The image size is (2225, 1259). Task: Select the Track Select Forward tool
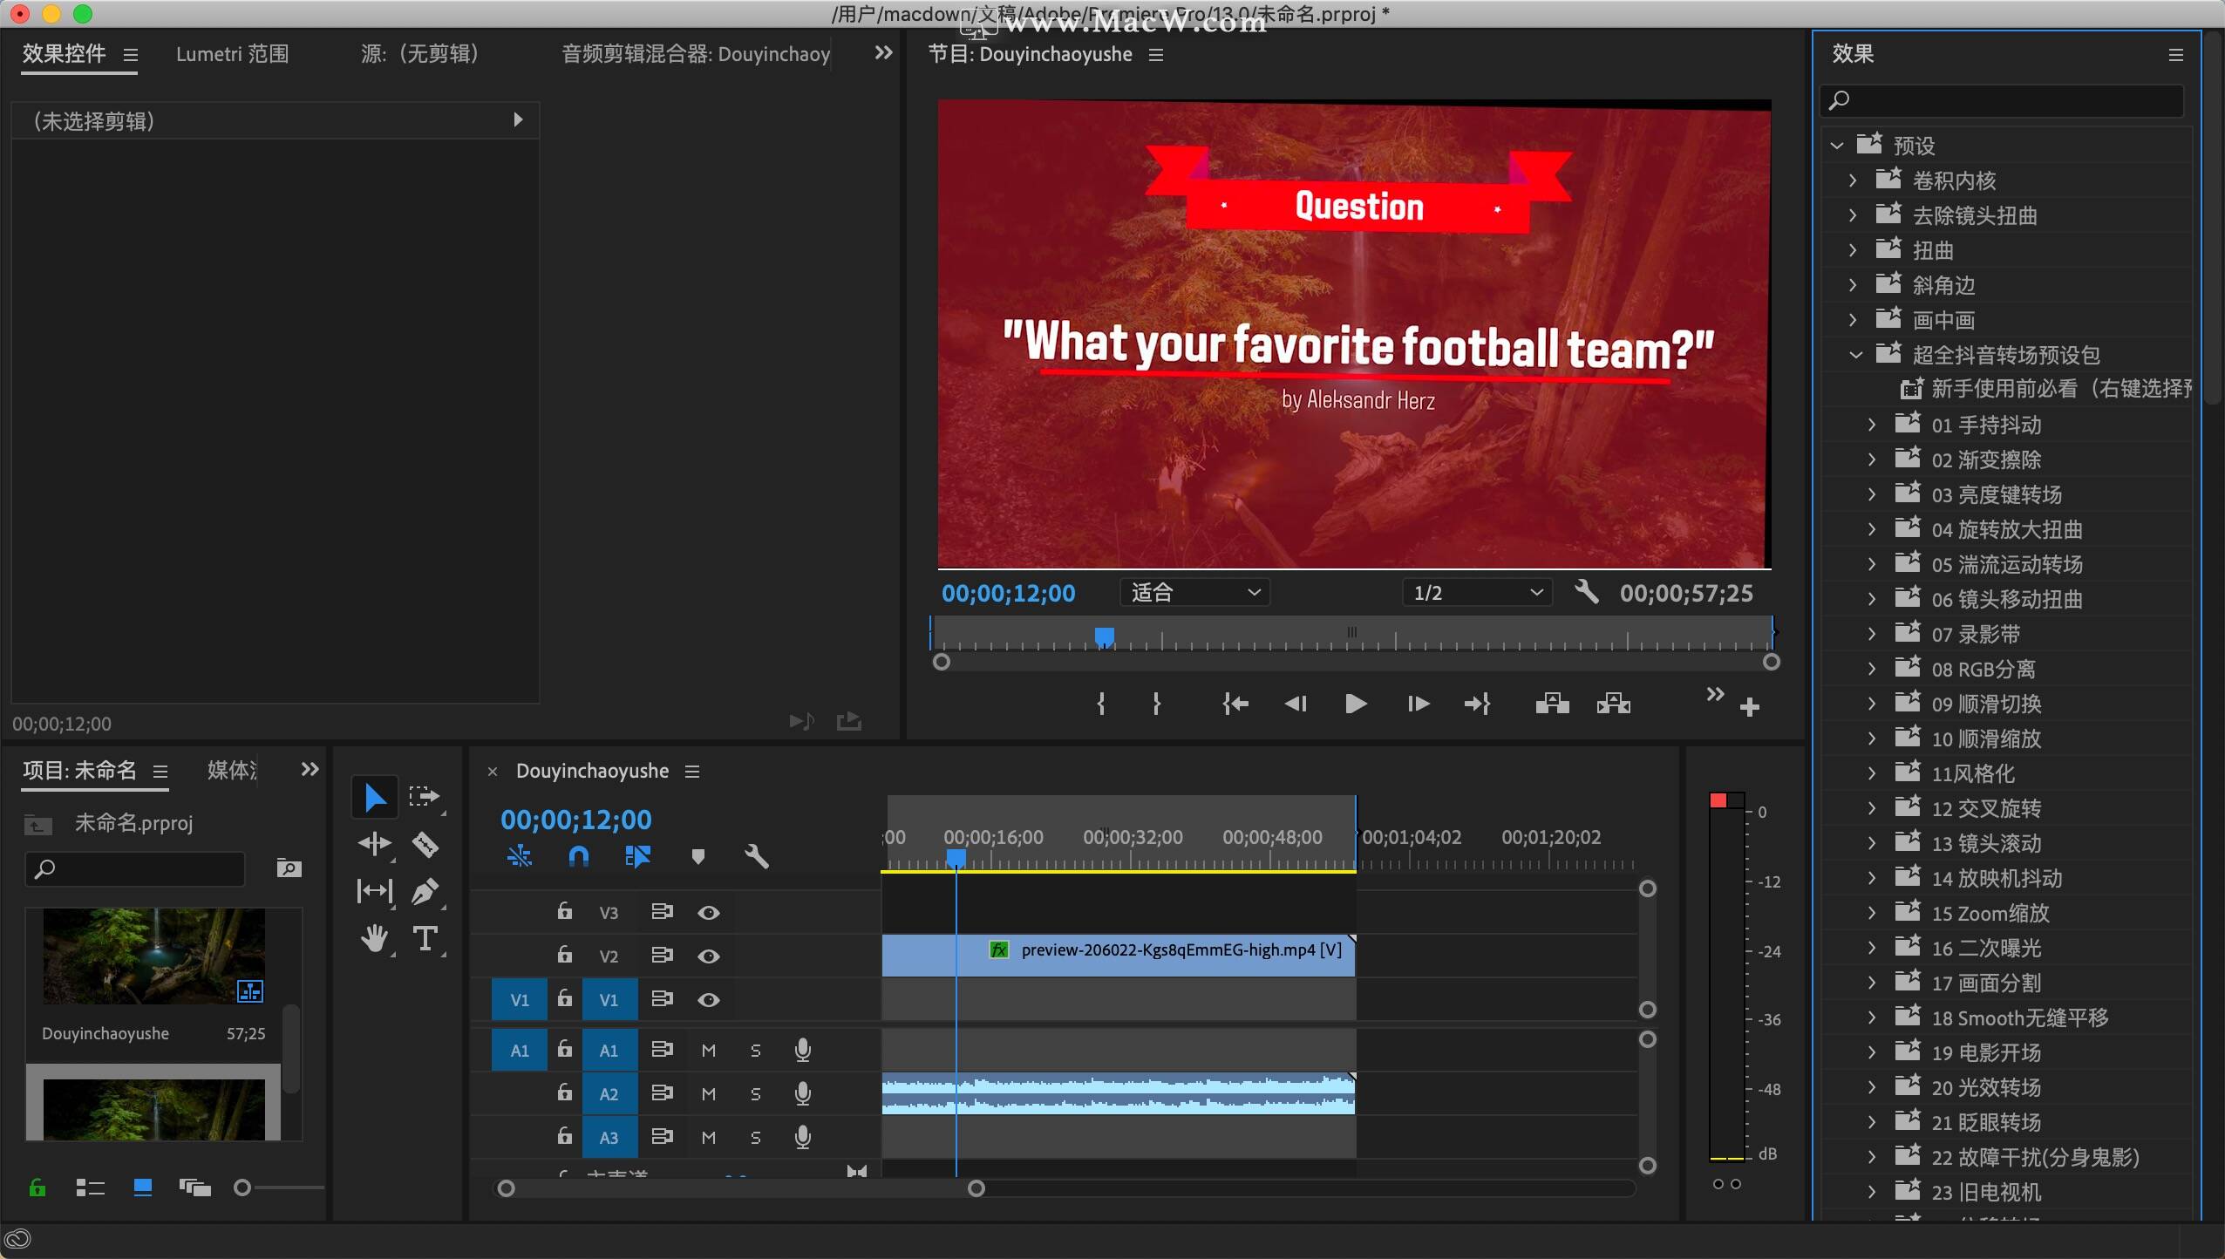pyautogui.click(x=425, y=796)
